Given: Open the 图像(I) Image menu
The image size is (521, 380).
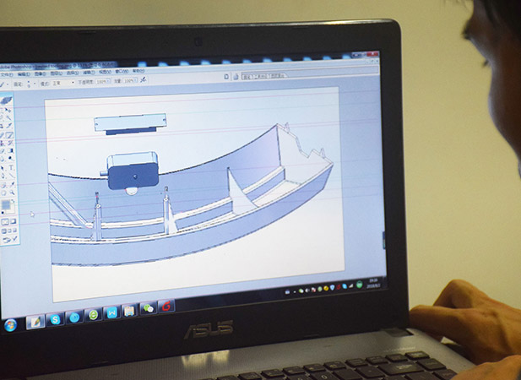Looking at the screenshot, I should pos(41,73).
